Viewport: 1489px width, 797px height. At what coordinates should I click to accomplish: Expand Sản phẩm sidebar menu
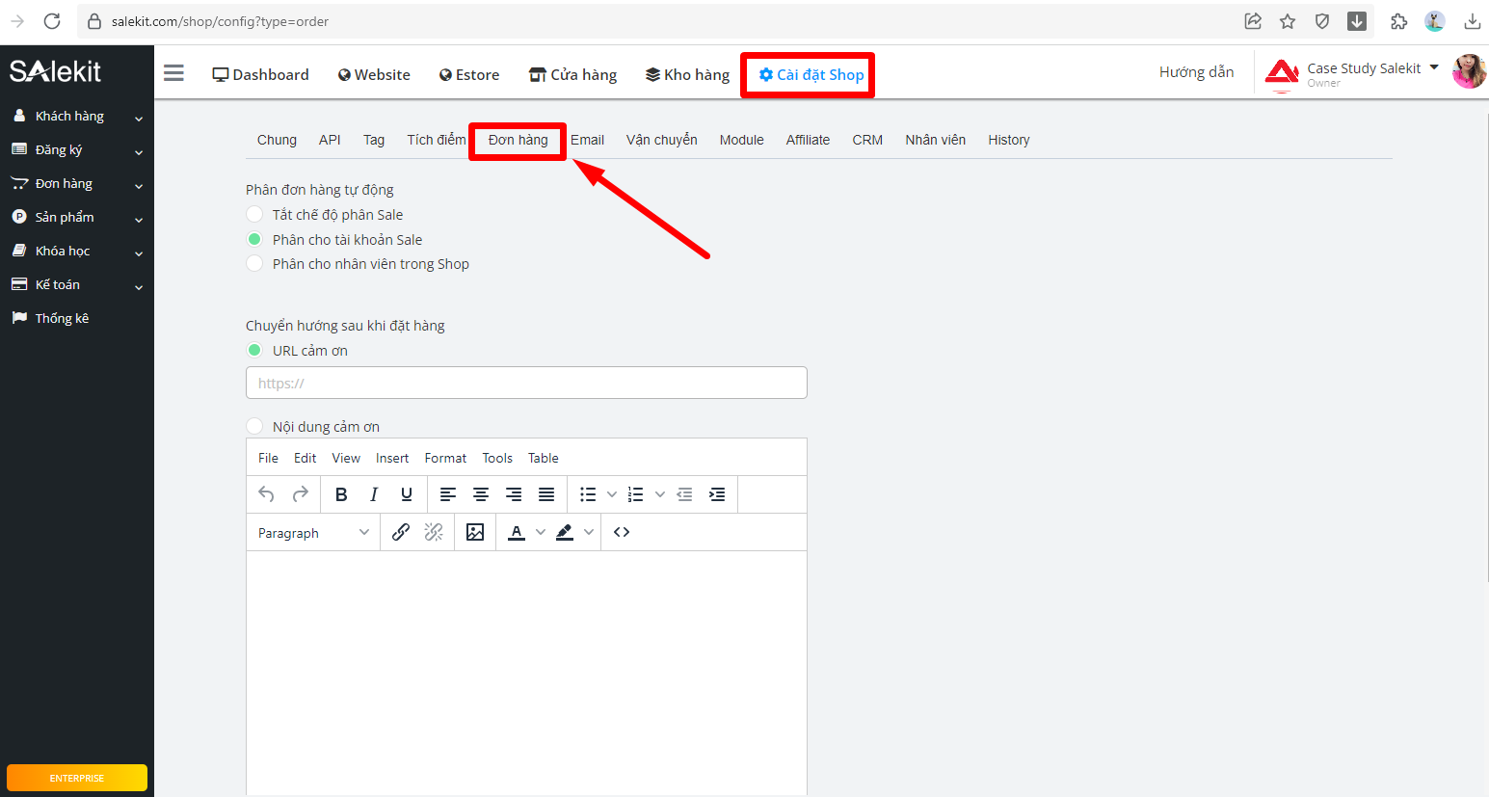pyautogui.click(x=77, y=217)
